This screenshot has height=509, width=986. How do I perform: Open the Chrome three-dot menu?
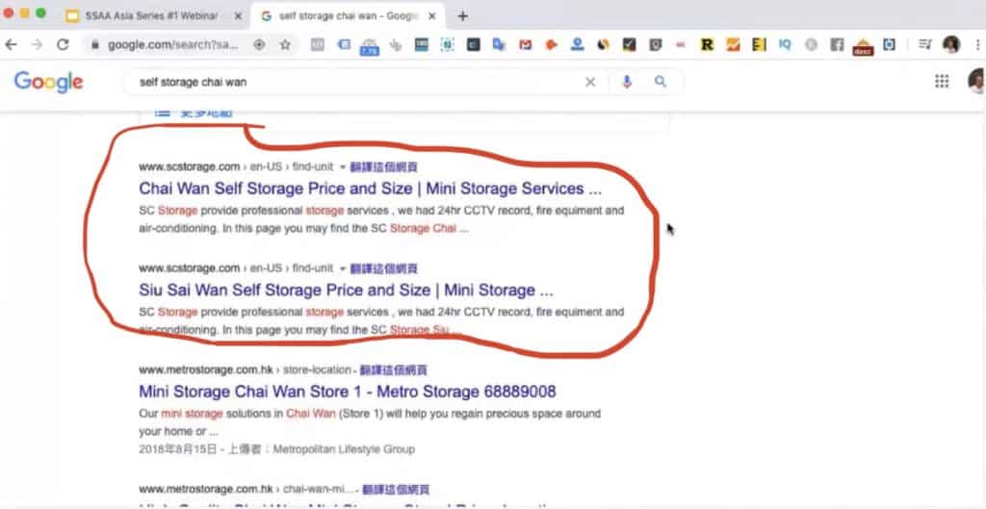(978, 44)
